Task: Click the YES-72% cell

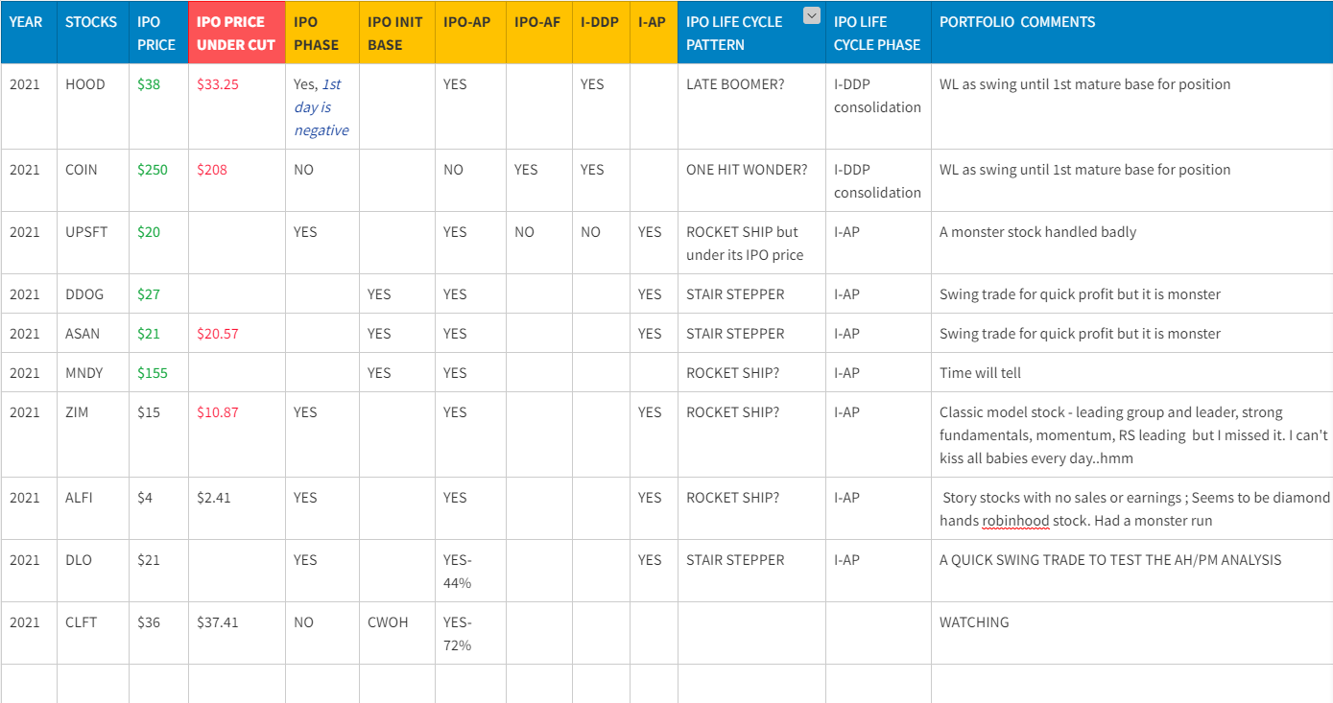Action: [x=470, y=633]
